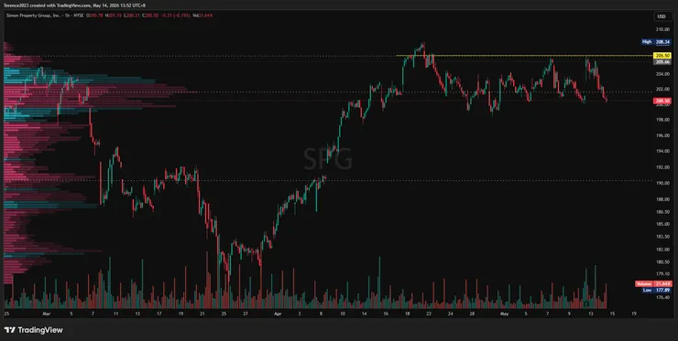
Task: Click the 194.00 tick on price axis
Action: click(662, 151)
